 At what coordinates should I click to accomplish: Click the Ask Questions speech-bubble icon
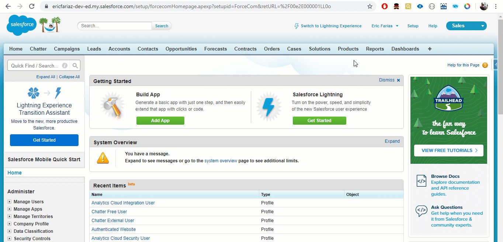421,211
